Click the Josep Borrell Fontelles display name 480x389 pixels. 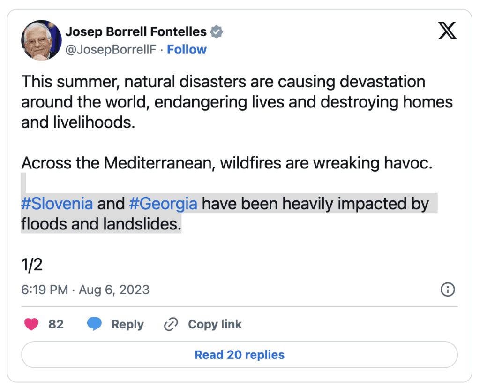[136, 32]
